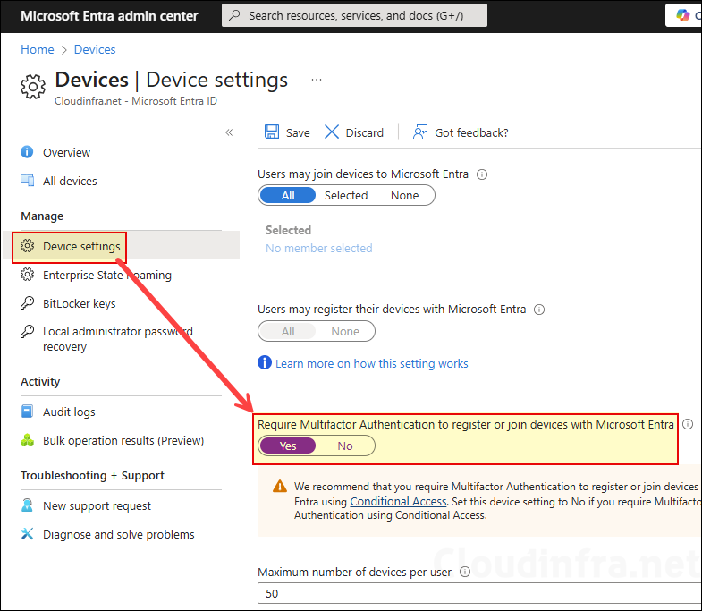The width and height of the screenshot is (702, 611).
Task: Click No member selected under Selected
Action: [318, 248]
